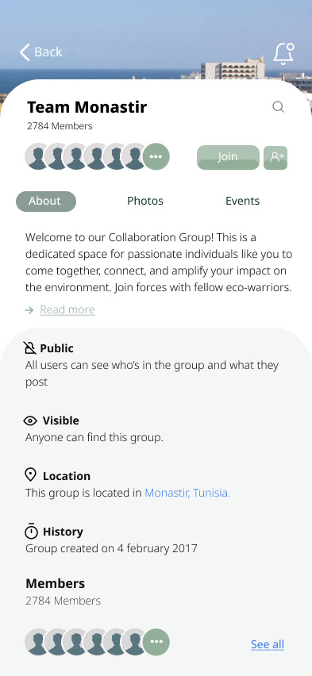The width and height of the screenshot is (312, 676).
Task: Tap the History stopwatch icon
Action: [31, 531]
